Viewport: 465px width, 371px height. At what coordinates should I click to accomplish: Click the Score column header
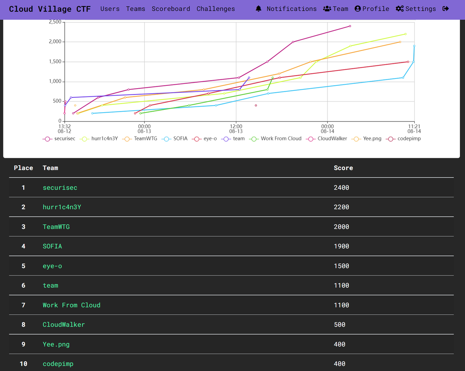[343, 168]
